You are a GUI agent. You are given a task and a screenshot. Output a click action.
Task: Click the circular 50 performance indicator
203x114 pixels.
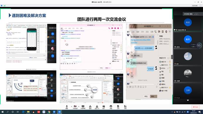click(x=199, y=45)
